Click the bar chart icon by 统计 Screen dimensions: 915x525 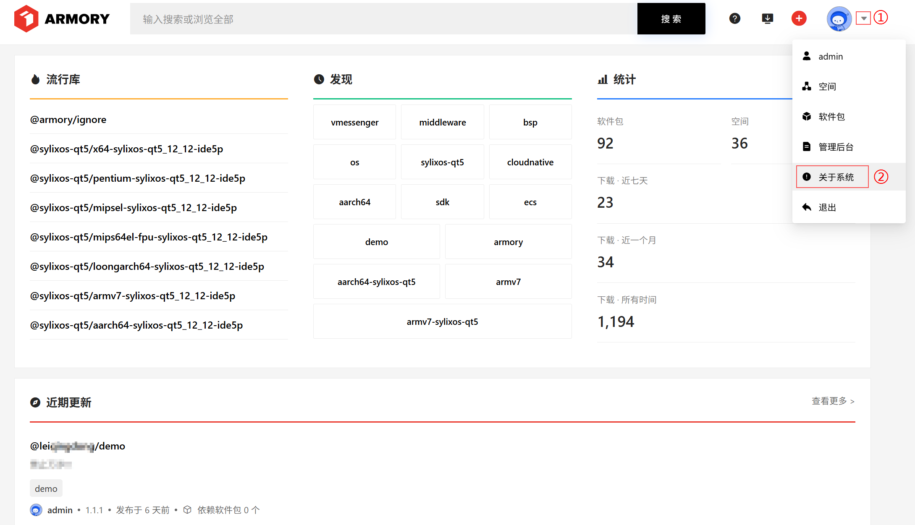coord(603,79)
